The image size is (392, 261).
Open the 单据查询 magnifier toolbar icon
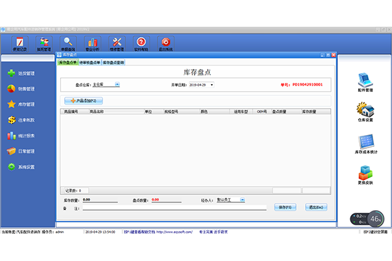click(x=68, y=44)
